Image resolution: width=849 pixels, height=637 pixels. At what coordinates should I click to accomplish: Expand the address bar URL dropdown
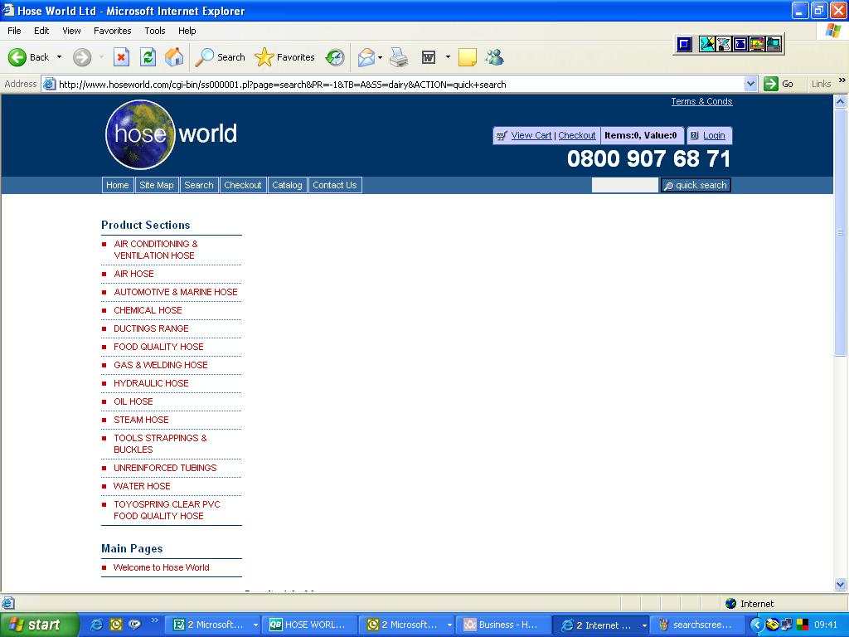tap(750, 84)
